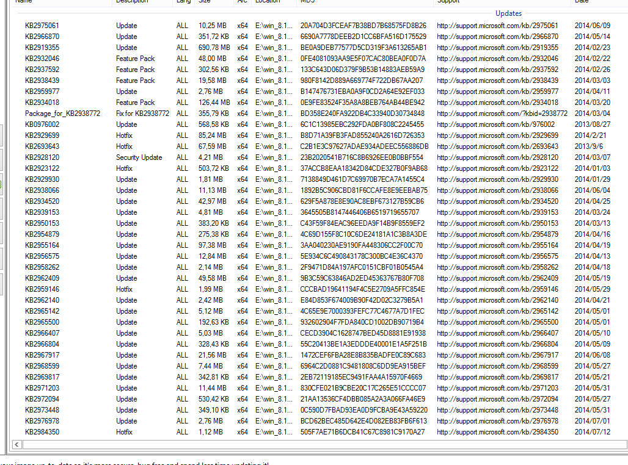Click the support URL for KB2976978

(497, 421)
